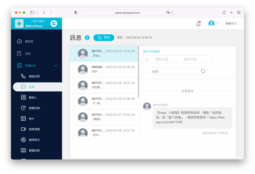Click the message list scrollbar
The width and height of the screenshot is (255, 174).
[138, 72]
